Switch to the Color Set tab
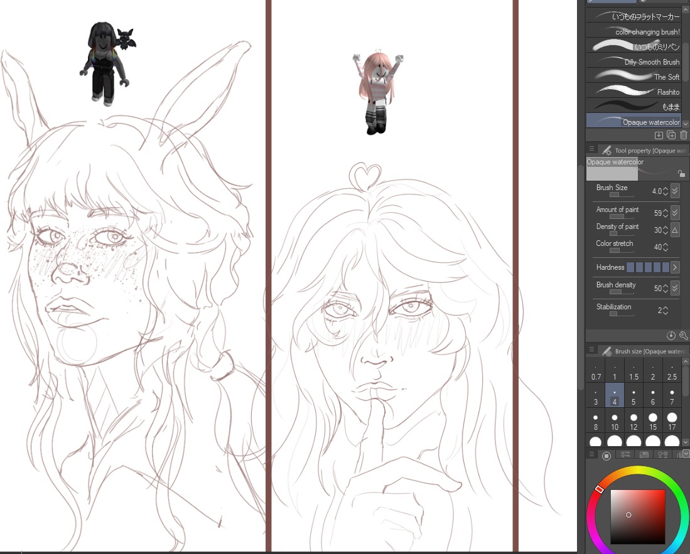Image resolution: width=690 pixels, height=554 pixels. click(x=644, y=455)
